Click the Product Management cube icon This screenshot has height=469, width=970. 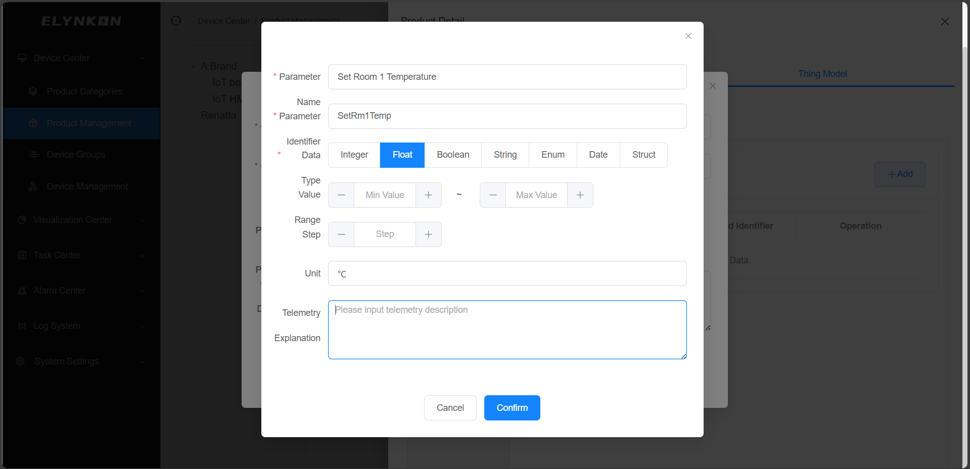click(33, 123)
